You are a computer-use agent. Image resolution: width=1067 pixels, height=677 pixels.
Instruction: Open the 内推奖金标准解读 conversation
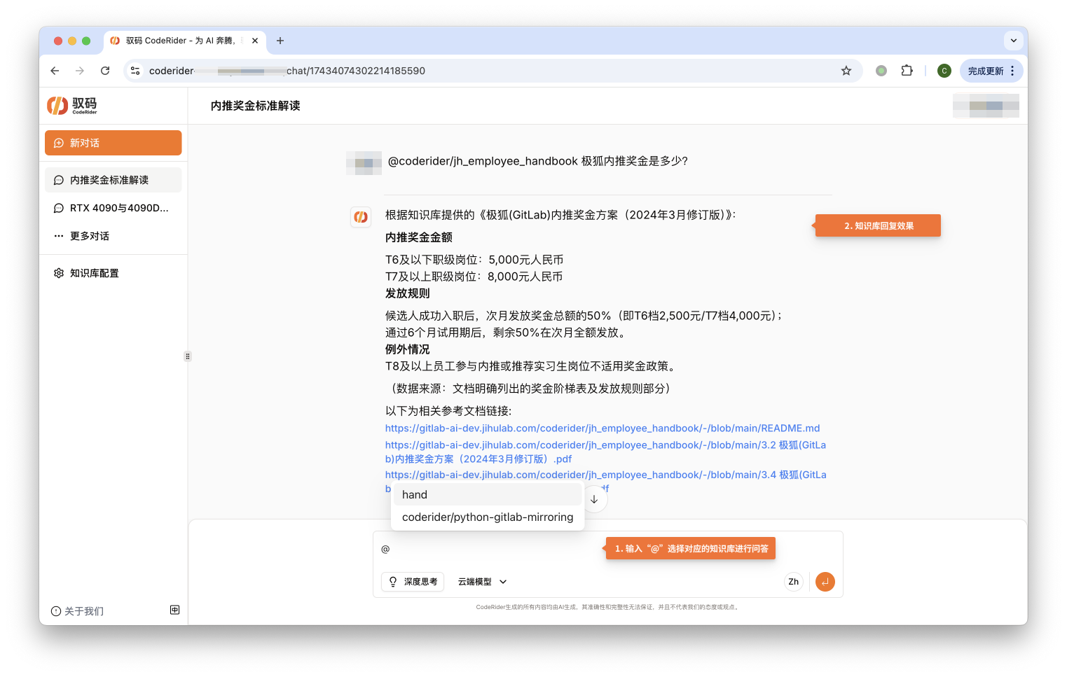tap(113, 180)
